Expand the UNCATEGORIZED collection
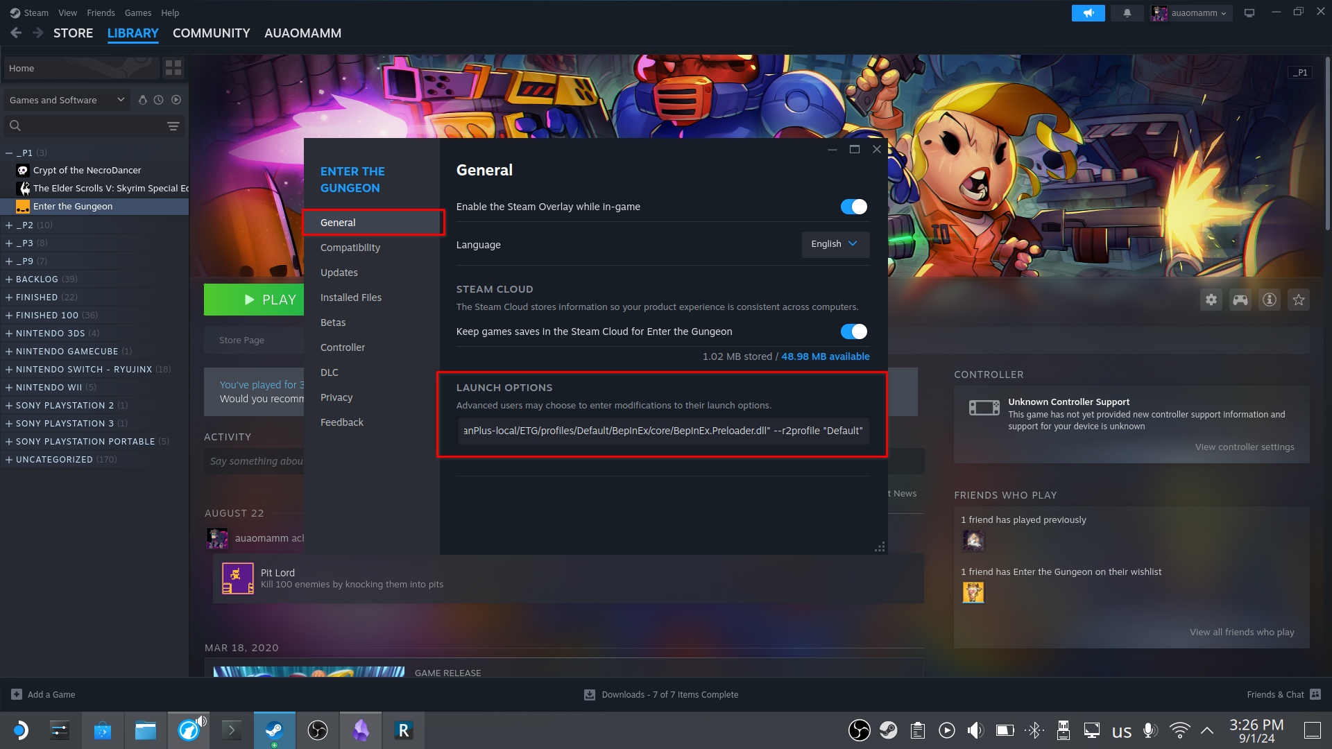1332x749 pixels. (x=9, y=459)
